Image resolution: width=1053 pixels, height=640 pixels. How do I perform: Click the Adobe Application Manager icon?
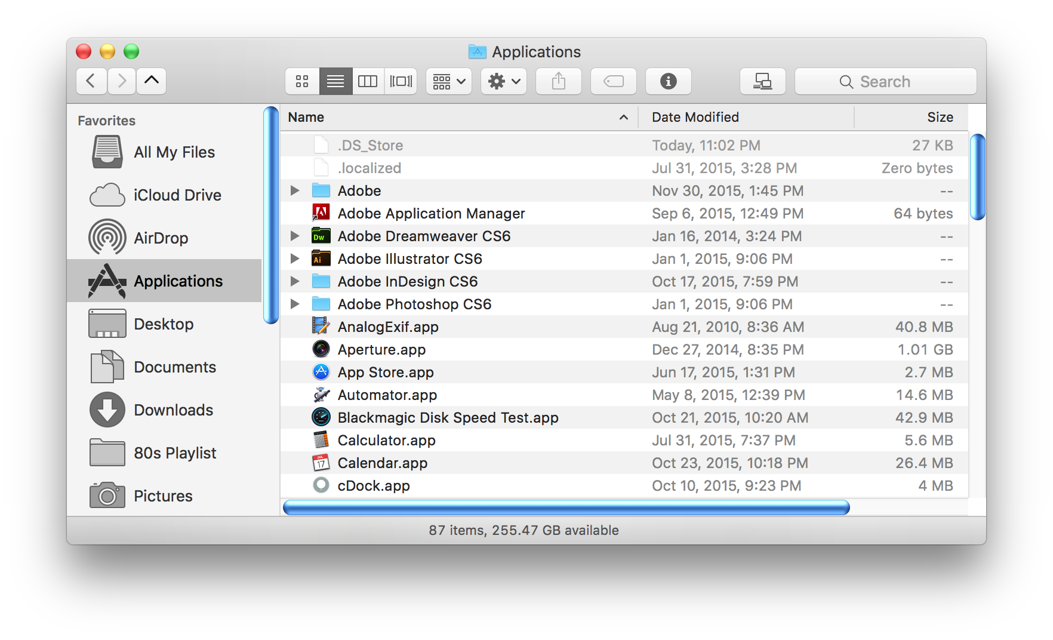tap(321, 213)
